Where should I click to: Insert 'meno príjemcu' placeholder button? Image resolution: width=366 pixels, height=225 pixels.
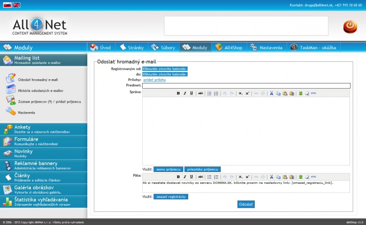168,169
